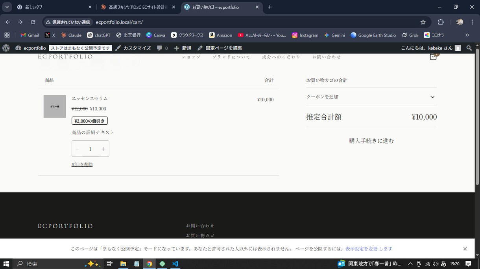Open the 楽天銀行 bookmark
480x269 pixels.
click(128, 35)
